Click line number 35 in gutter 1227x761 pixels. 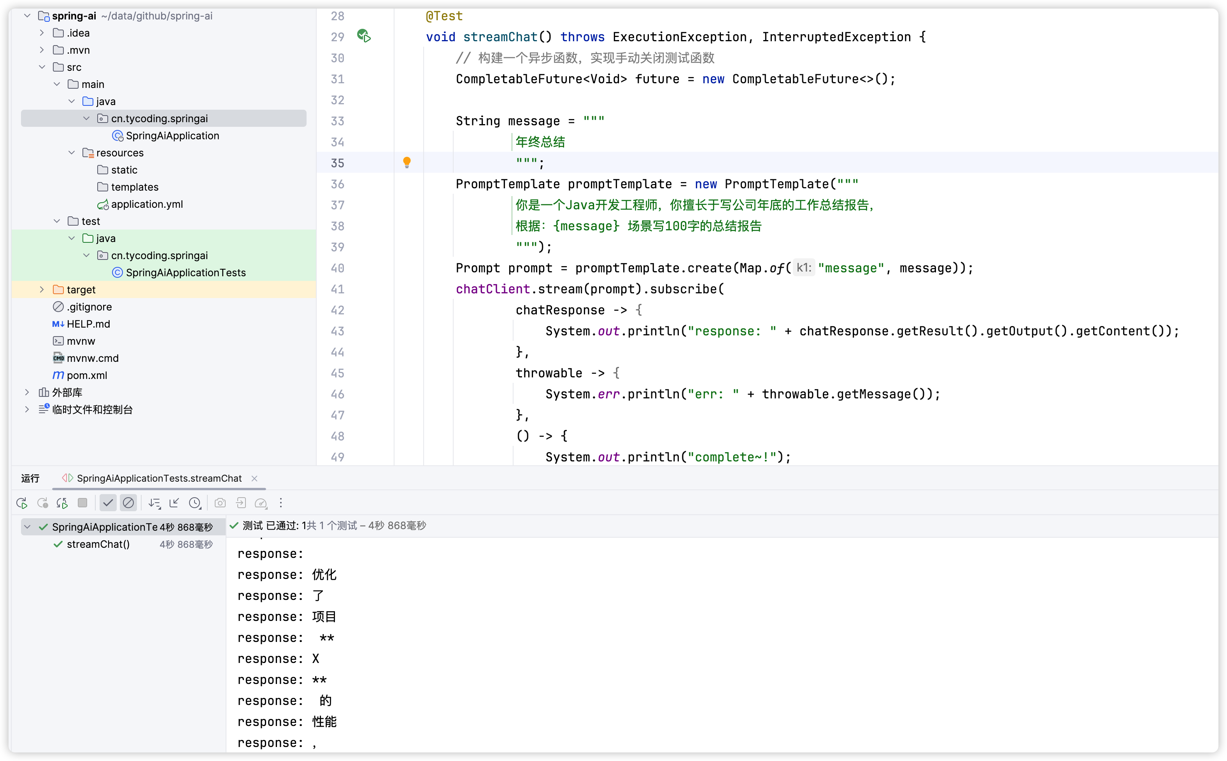pyautogui.click(x=337, y=163)
